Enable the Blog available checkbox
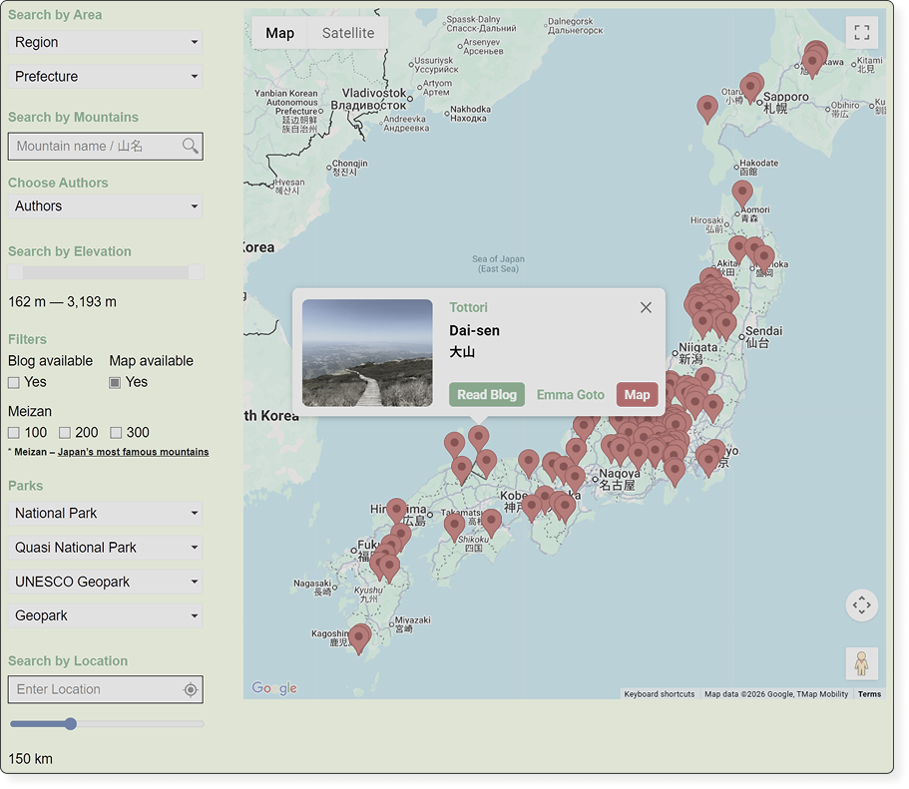Image resolution: width=909 pixels, height=789 pixels. [x=14, y=382]
